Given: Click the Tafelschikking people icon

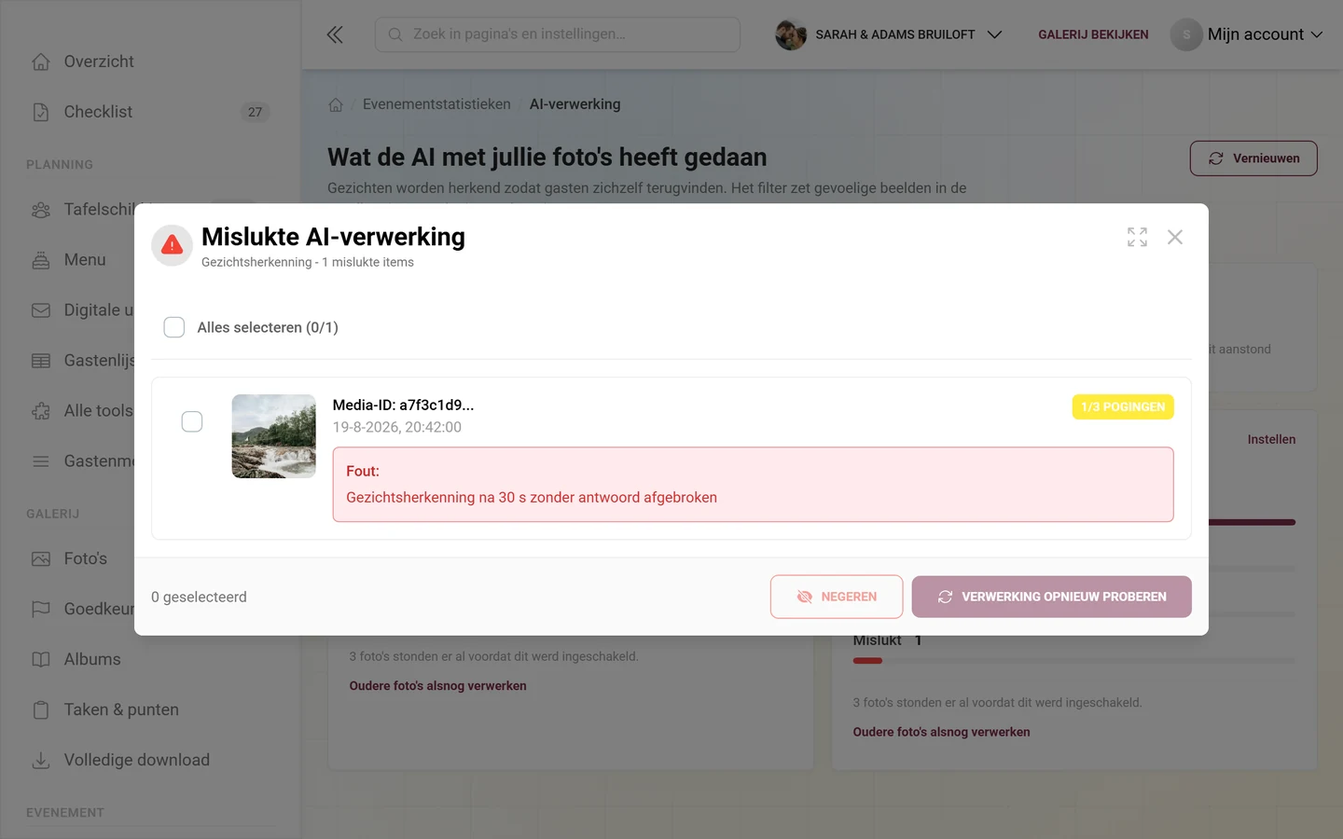Looking at the screenshot, I should click(41, 210).
